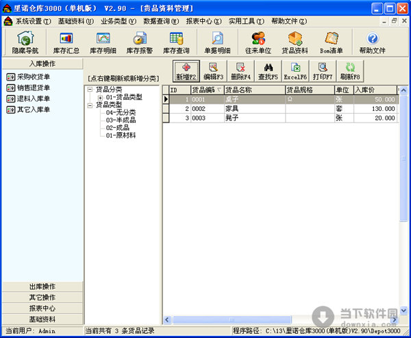Select 03-半成品 in the tree
This screenshot has height=338, width=411.
pyautogui.click(x=121, y=120)
